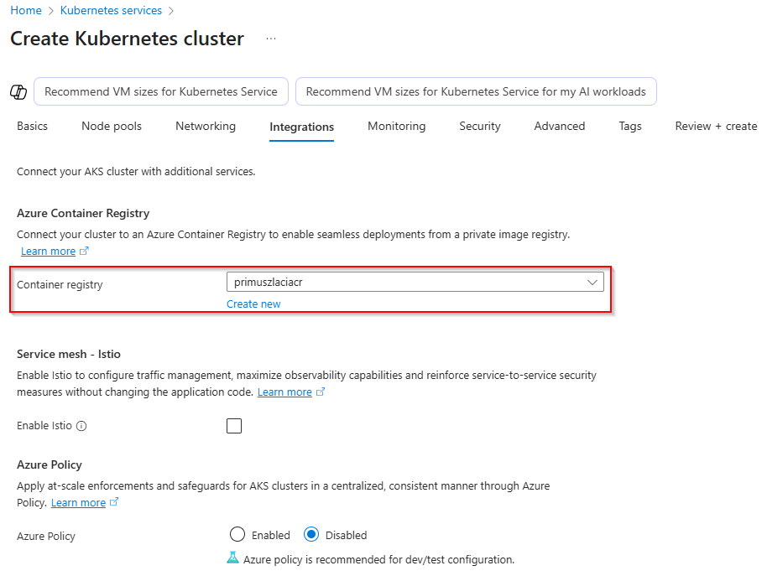Open the Node pools tab
This screenshot has height=576, width=767.
112,127
